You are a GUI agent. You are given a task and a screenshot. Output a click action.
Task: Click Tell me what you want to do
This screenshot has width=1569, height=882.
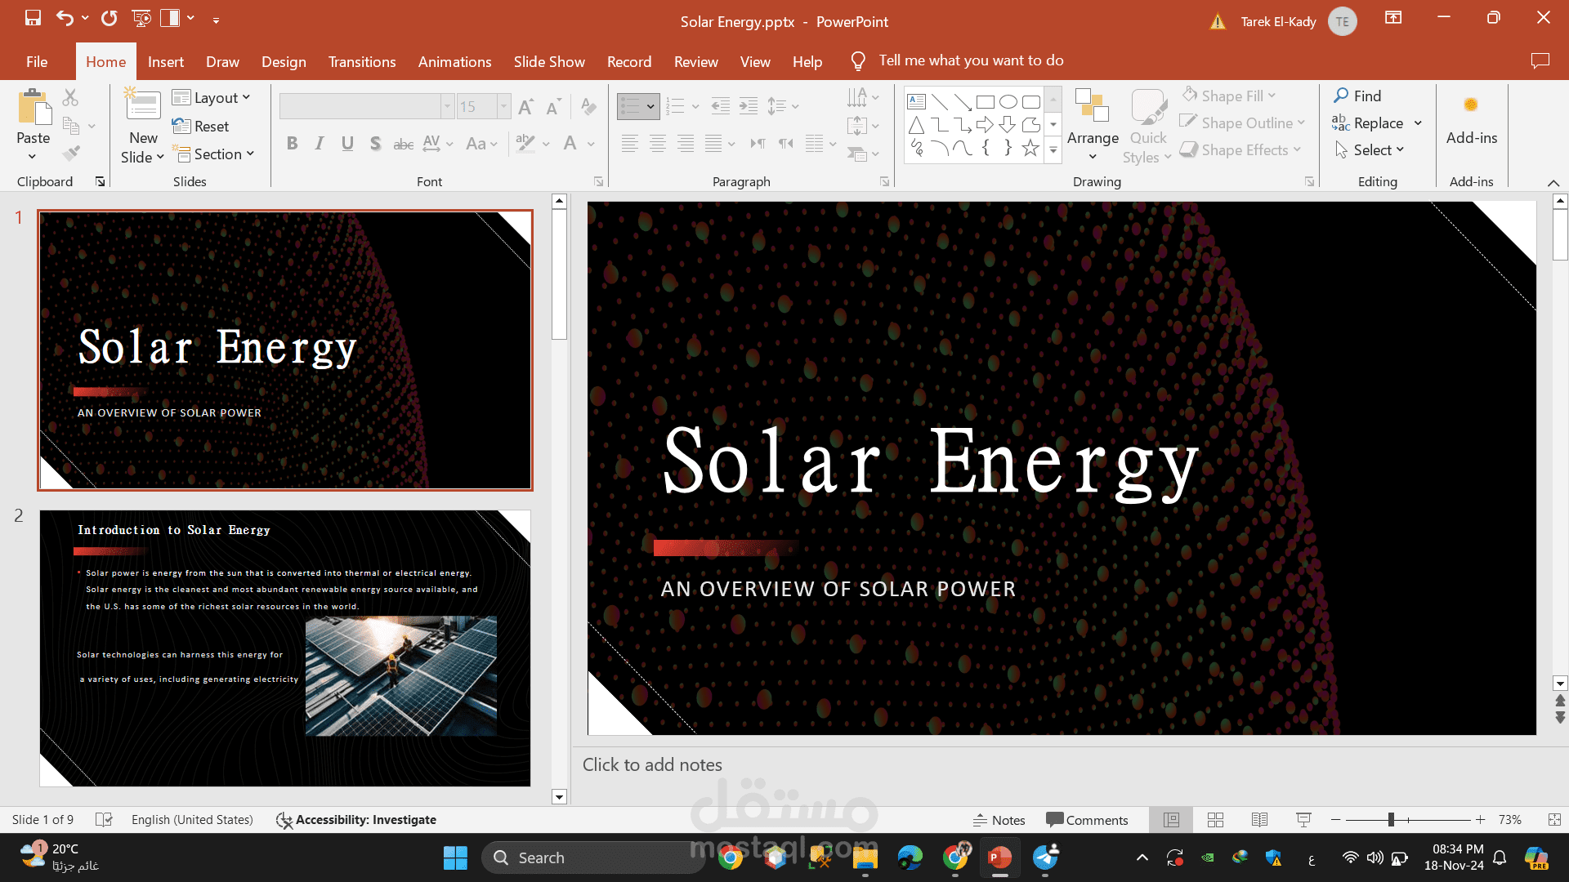(971, 60)
